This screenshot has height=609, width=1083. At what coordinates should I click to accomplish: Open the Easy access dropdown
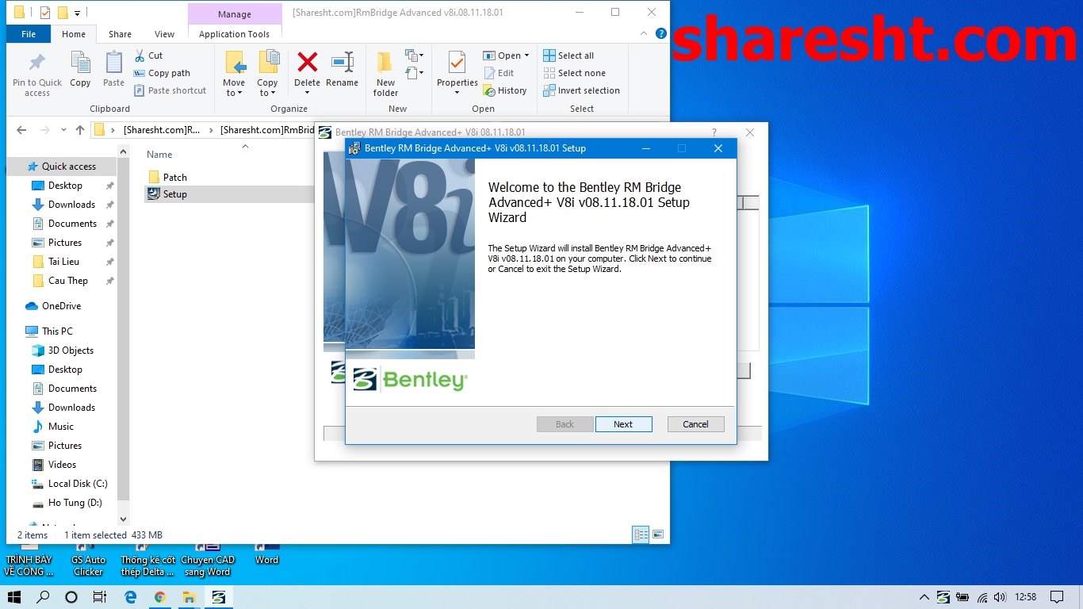click(415, 73)
